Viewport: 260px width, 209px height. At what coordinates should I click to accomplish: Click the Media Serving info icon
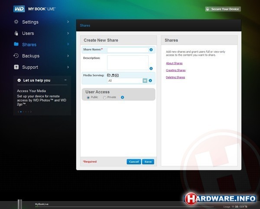point(151,80)
